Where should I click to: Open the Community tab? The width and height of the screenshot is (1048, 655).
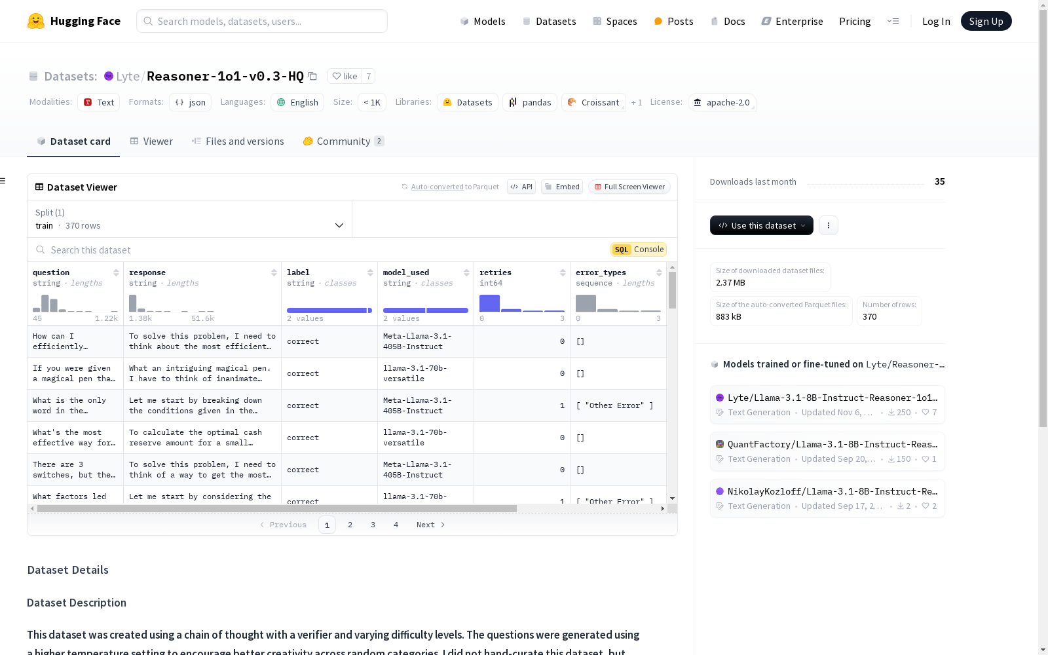343,141
